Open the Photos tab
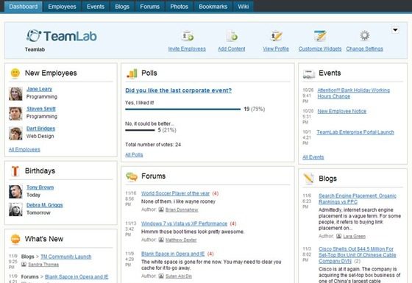This screenshot has width=412, height=283. [x=180, y=7]
